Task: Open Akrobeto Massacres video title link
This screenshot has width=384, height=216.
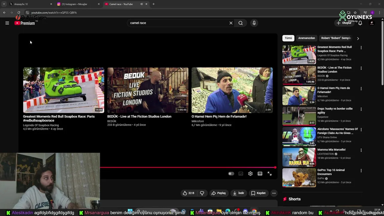Action: [337, 131]
